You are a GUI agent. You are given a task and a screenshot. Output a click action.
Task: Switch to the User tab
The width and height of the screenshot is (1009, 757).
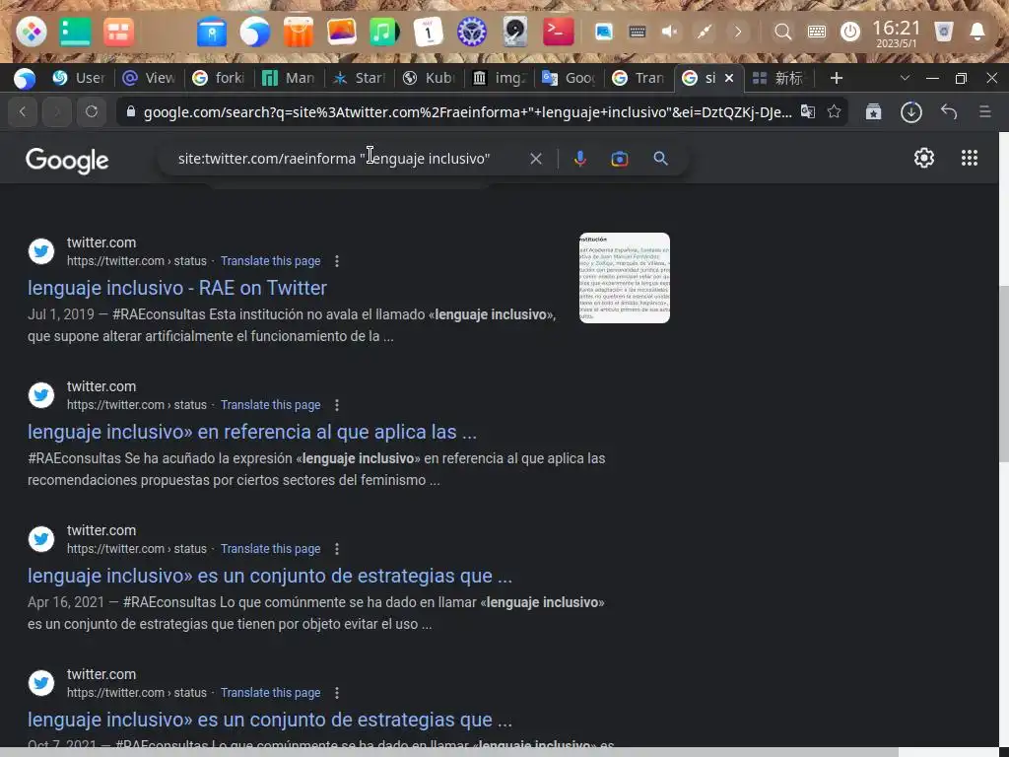(x=79, y=78)
